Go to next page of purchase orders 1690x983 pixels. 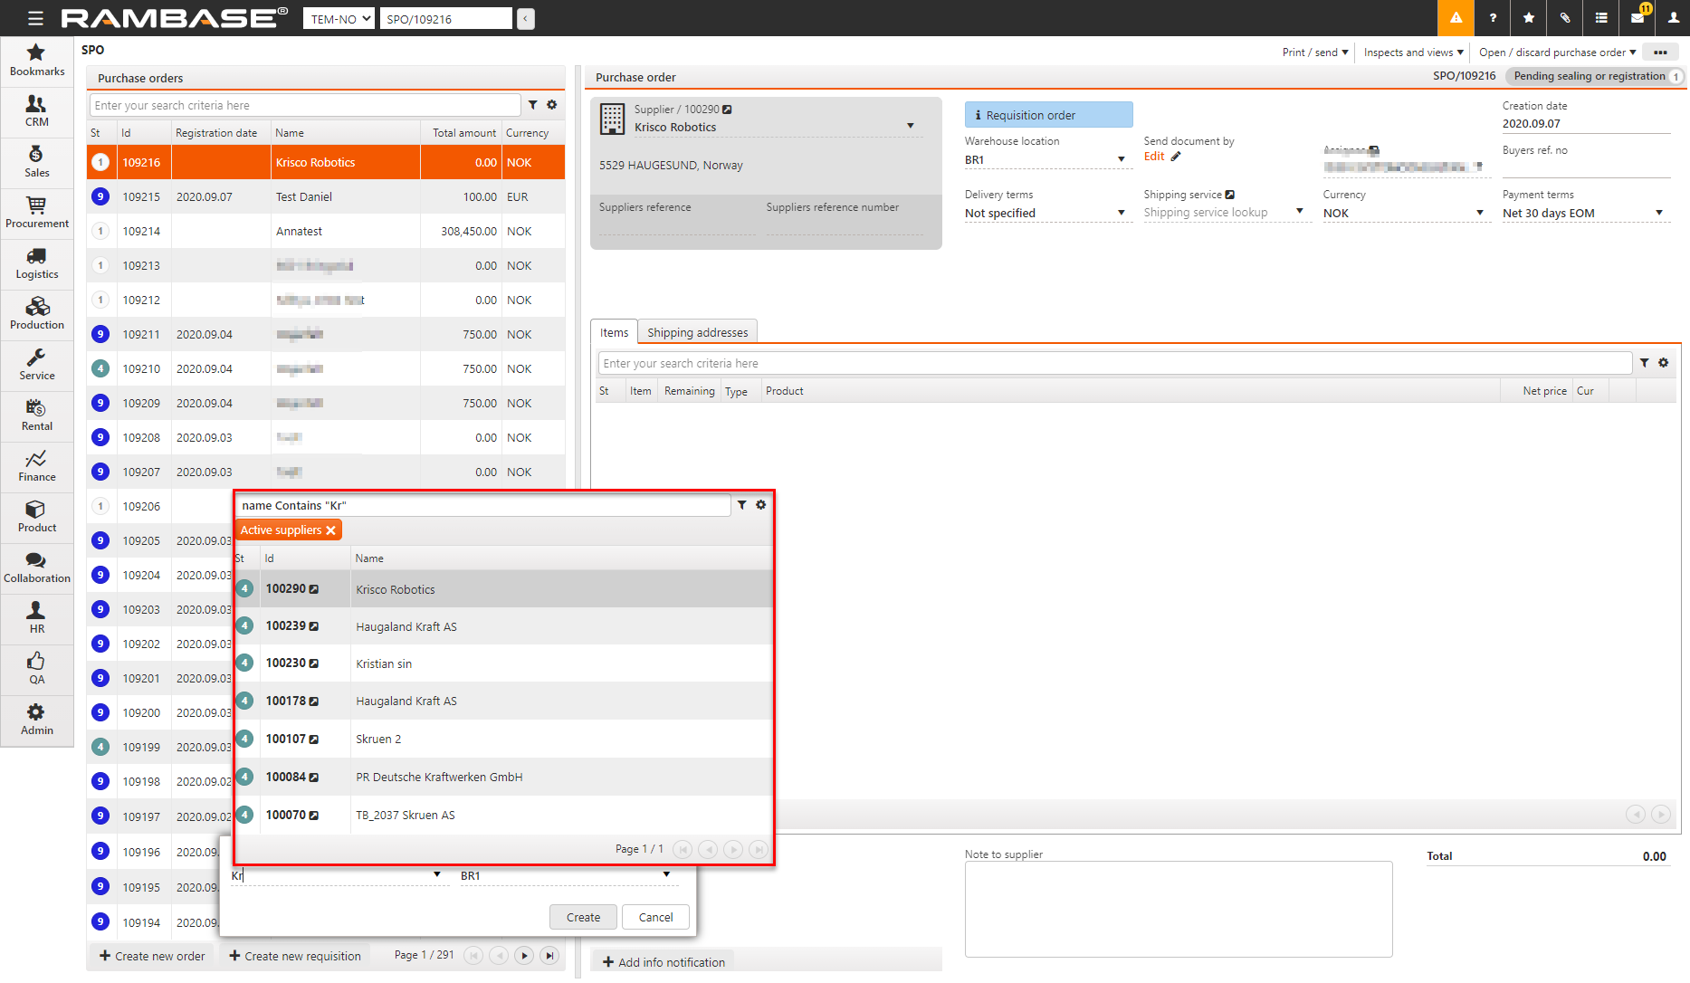coord(524,956)
